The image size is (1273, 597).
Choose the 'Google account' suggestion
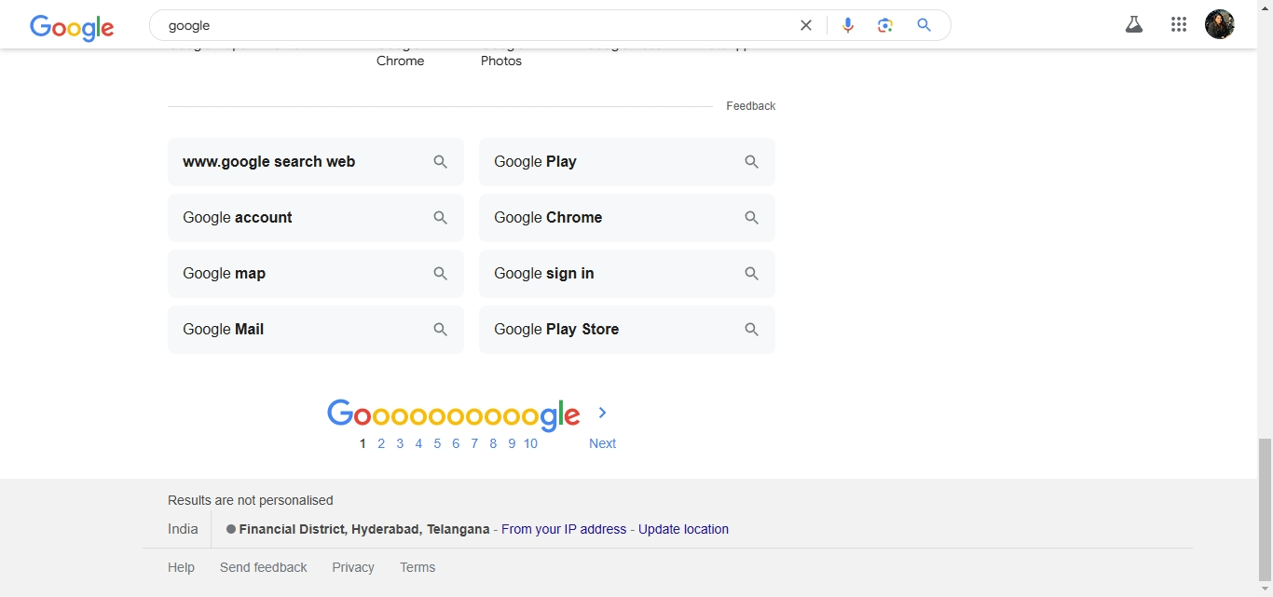[x=316, y=218]
